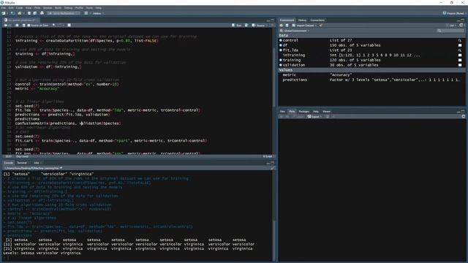Open the Export dropdown in Plots pane
This screenshot has width=468, height=263.
(x=315, y=117)
